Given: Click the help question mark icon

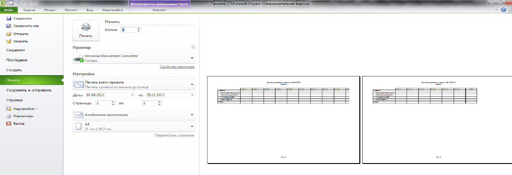Looking at the screenshot, I should (x=503, y=10).
